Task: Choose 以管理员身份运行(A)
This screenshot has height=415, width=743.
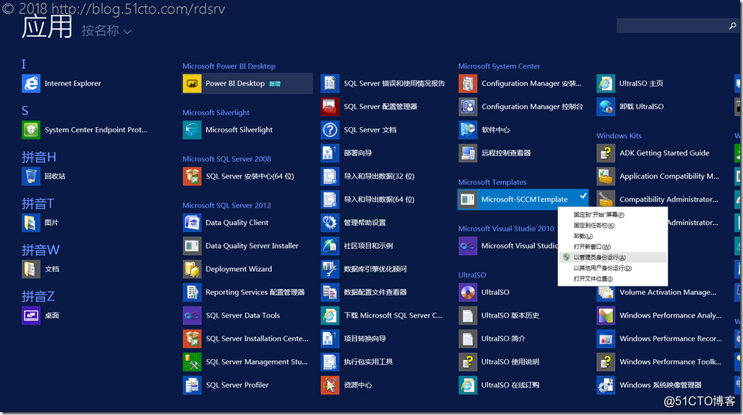Action: coord(613,257)
